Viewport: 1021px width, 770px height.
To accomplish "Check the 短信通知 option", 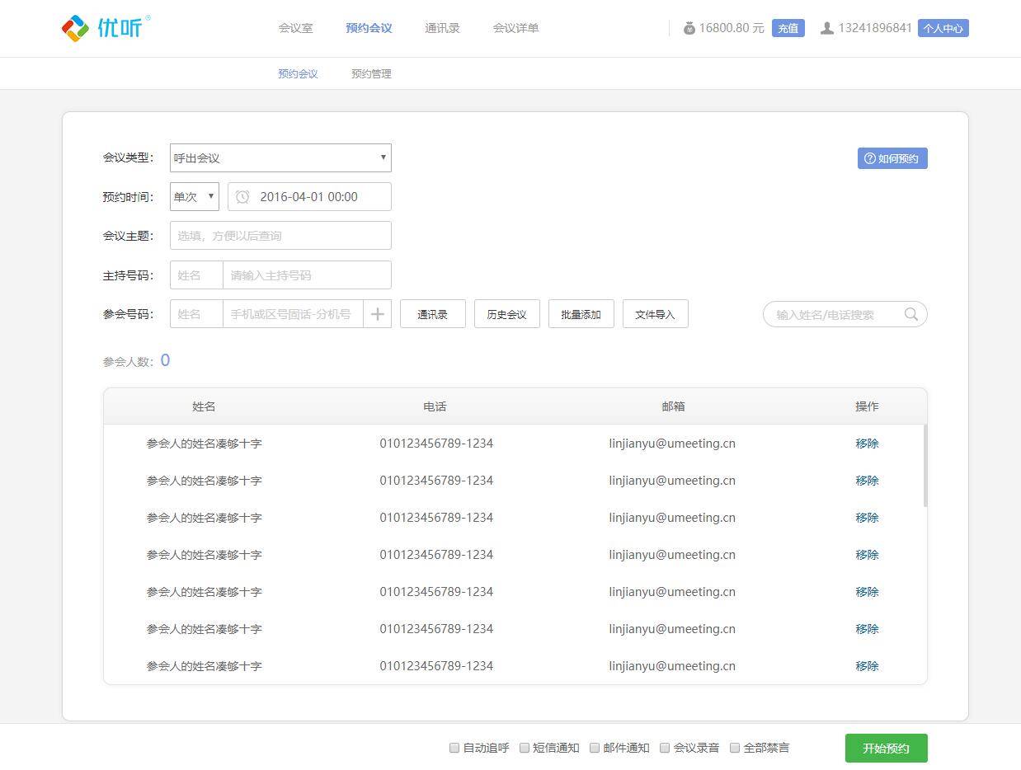I will coord(524,748).
